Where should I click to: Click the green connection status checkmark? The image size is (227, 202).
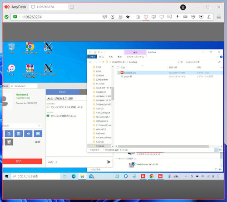pyautogui.click(x=6, y=17)
